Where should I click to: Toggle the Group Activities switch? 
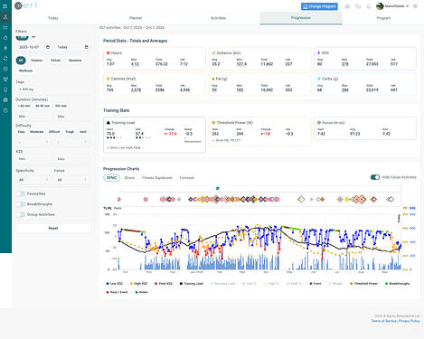[x=21, y=214]
